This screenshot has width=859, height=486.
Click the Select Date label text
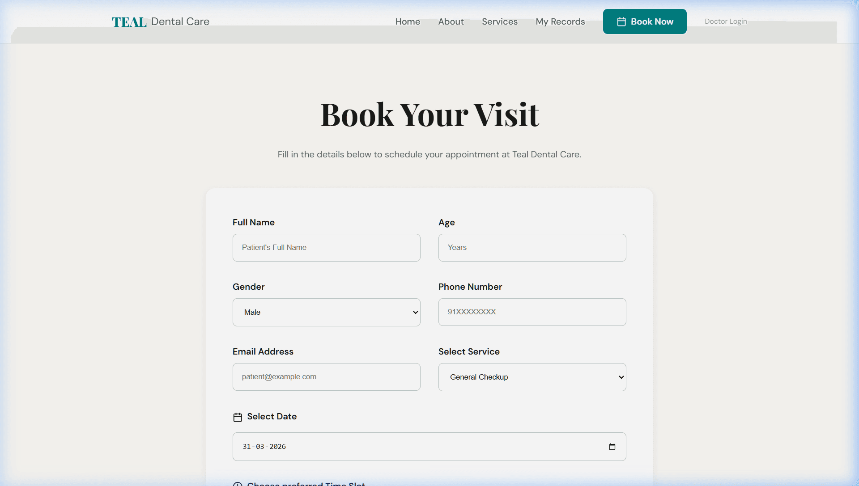(272, 416)
